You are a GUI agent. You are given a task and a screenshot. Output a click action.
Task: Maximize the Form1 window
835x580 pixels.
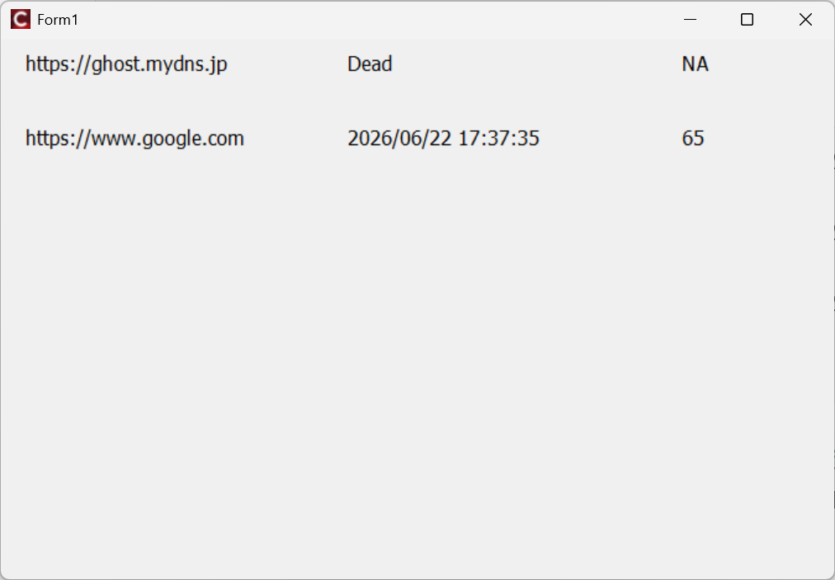coord(747,20)
